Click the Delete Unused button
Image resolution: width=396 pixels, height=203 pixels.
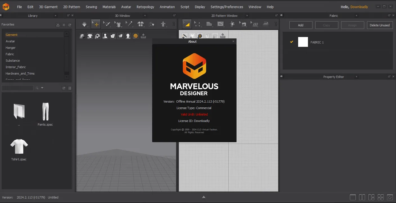tap(379, 25)
